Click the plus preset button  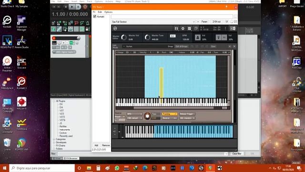pyautogui.click(x=198, y=22)
